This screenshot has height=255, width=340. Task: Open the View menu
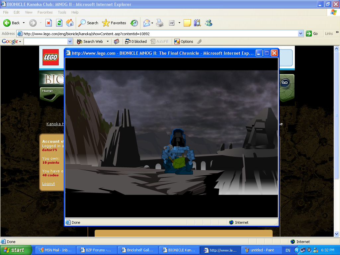click(x=29, y=12)
